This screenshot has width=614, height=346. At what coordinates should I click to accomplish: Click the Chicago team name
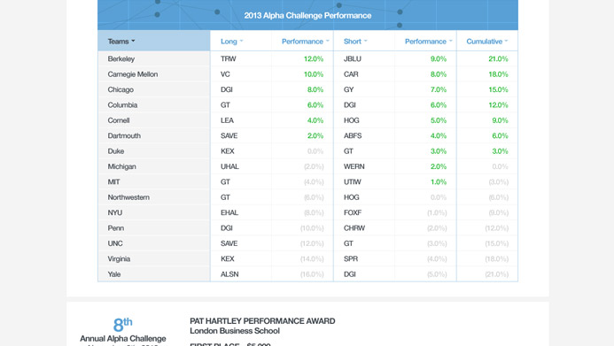coord(120,89)
